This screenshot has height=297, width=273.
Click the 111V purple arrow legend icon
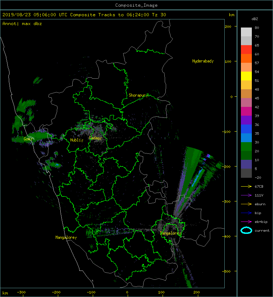click(246, 195)
